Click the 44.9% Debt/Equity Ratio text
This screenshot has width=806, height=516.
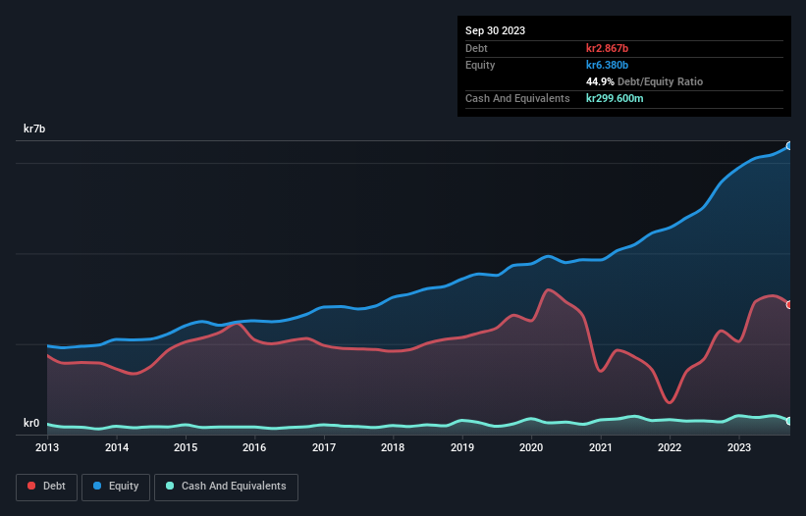645,81
